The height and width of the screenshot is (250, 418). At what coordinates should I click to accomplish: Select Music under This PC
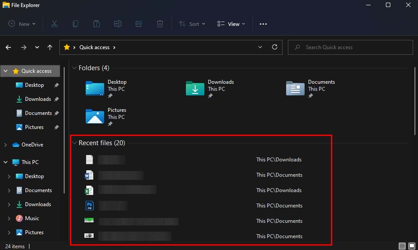point(32,218)
